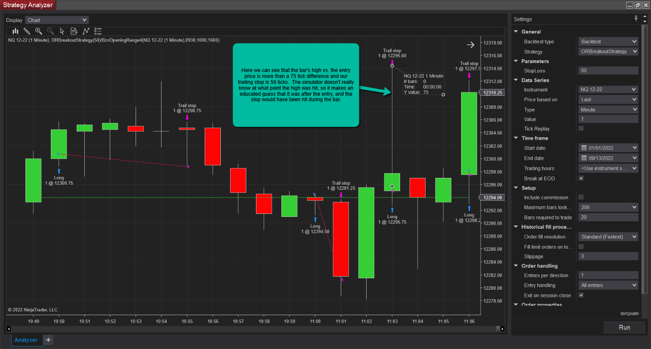The width and height of the screenshot is (651, 349).
Task: Open the Price based on dropdown
Action: click(x=608, y=100)
